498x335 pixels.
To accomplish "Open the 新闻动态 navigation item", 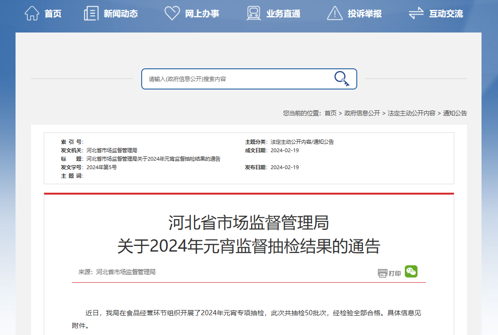I will pyautogui.click(x=120, y=14).
